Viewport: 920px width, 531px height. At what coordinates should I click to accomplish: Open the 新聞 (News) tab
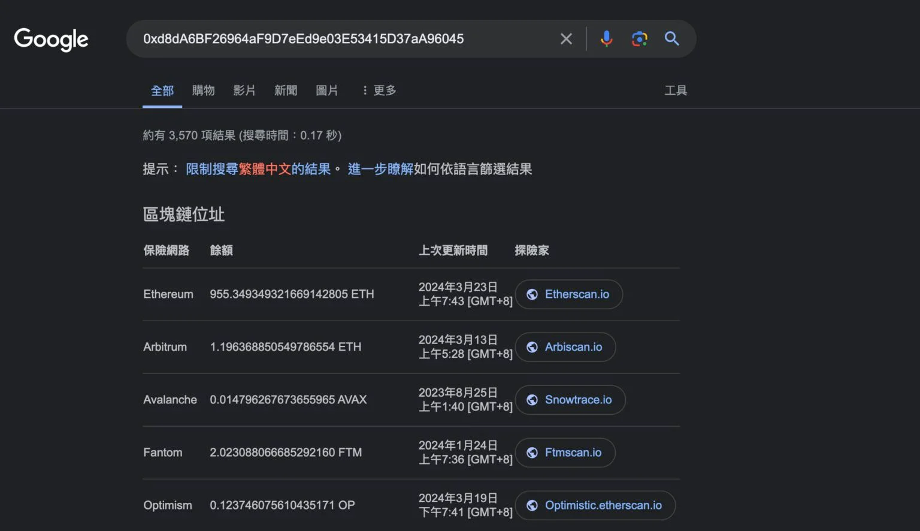(286, 90)
